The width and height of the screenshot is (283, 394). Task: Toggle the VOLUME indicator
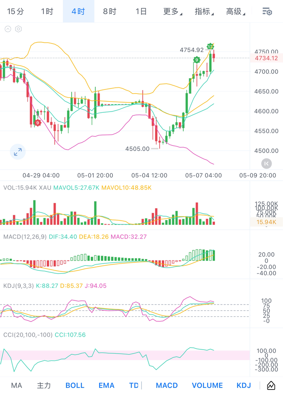click(207, 385)
